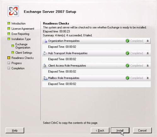Collapse the Client Access Role Prerequisites section
Viewport: 157px width, 137px height.
(148, 66)
